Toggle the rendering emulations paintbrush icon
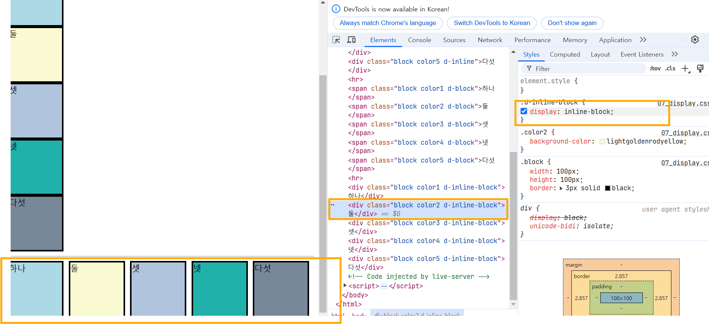 pyautogui.click(x=700, y=68)
